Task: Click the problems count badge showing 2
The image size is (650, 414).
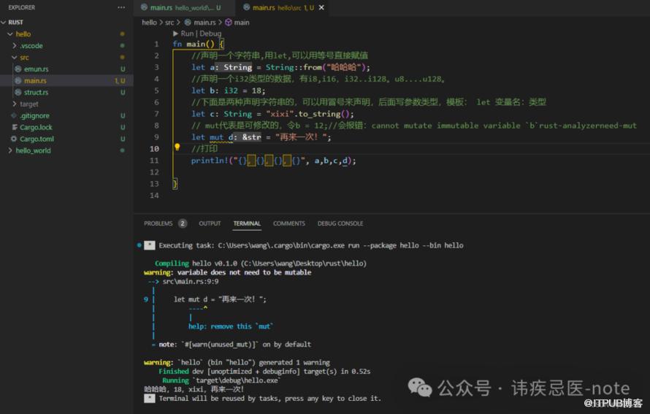Action: click(x=182, y=223)
